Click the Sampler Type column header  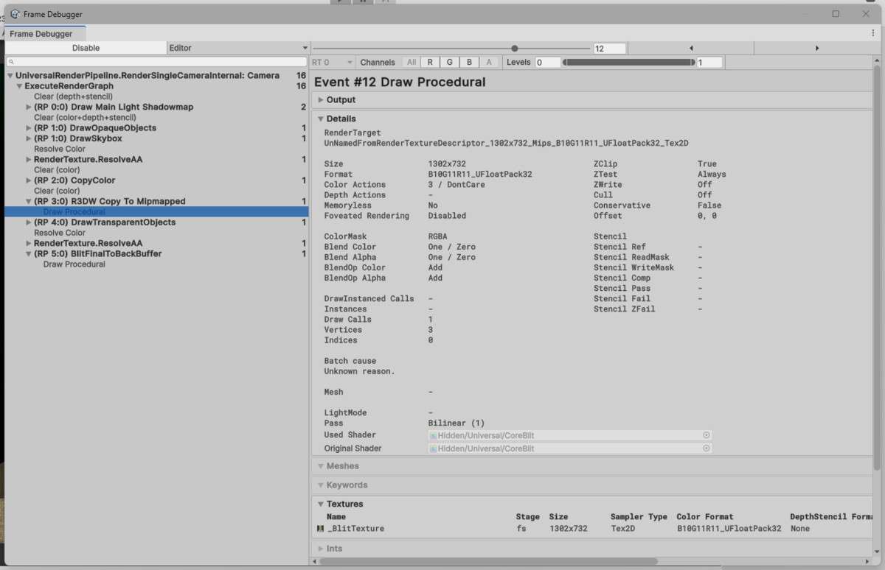639,517
